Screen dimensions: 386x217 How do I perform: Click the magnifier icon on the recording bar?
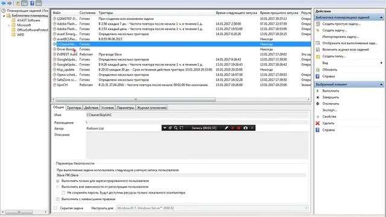point(176,128)
